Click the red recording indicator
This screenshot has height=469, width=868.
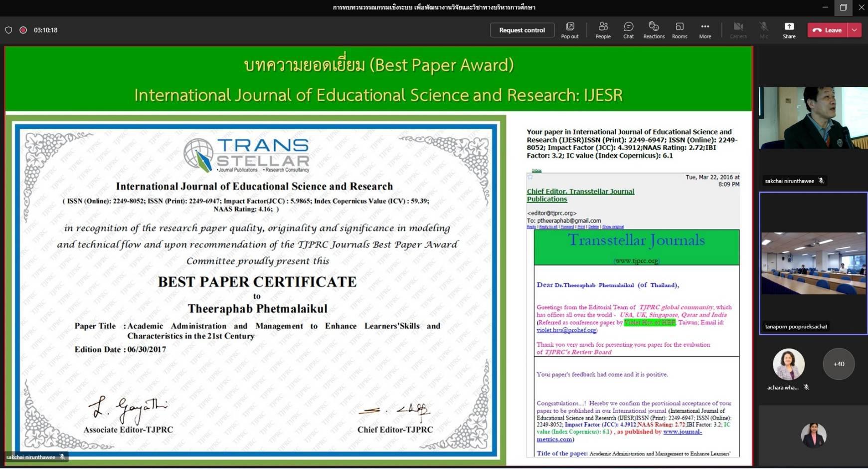[23, 30]
